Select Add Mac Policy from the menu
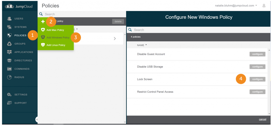 [x=55, y=30]
